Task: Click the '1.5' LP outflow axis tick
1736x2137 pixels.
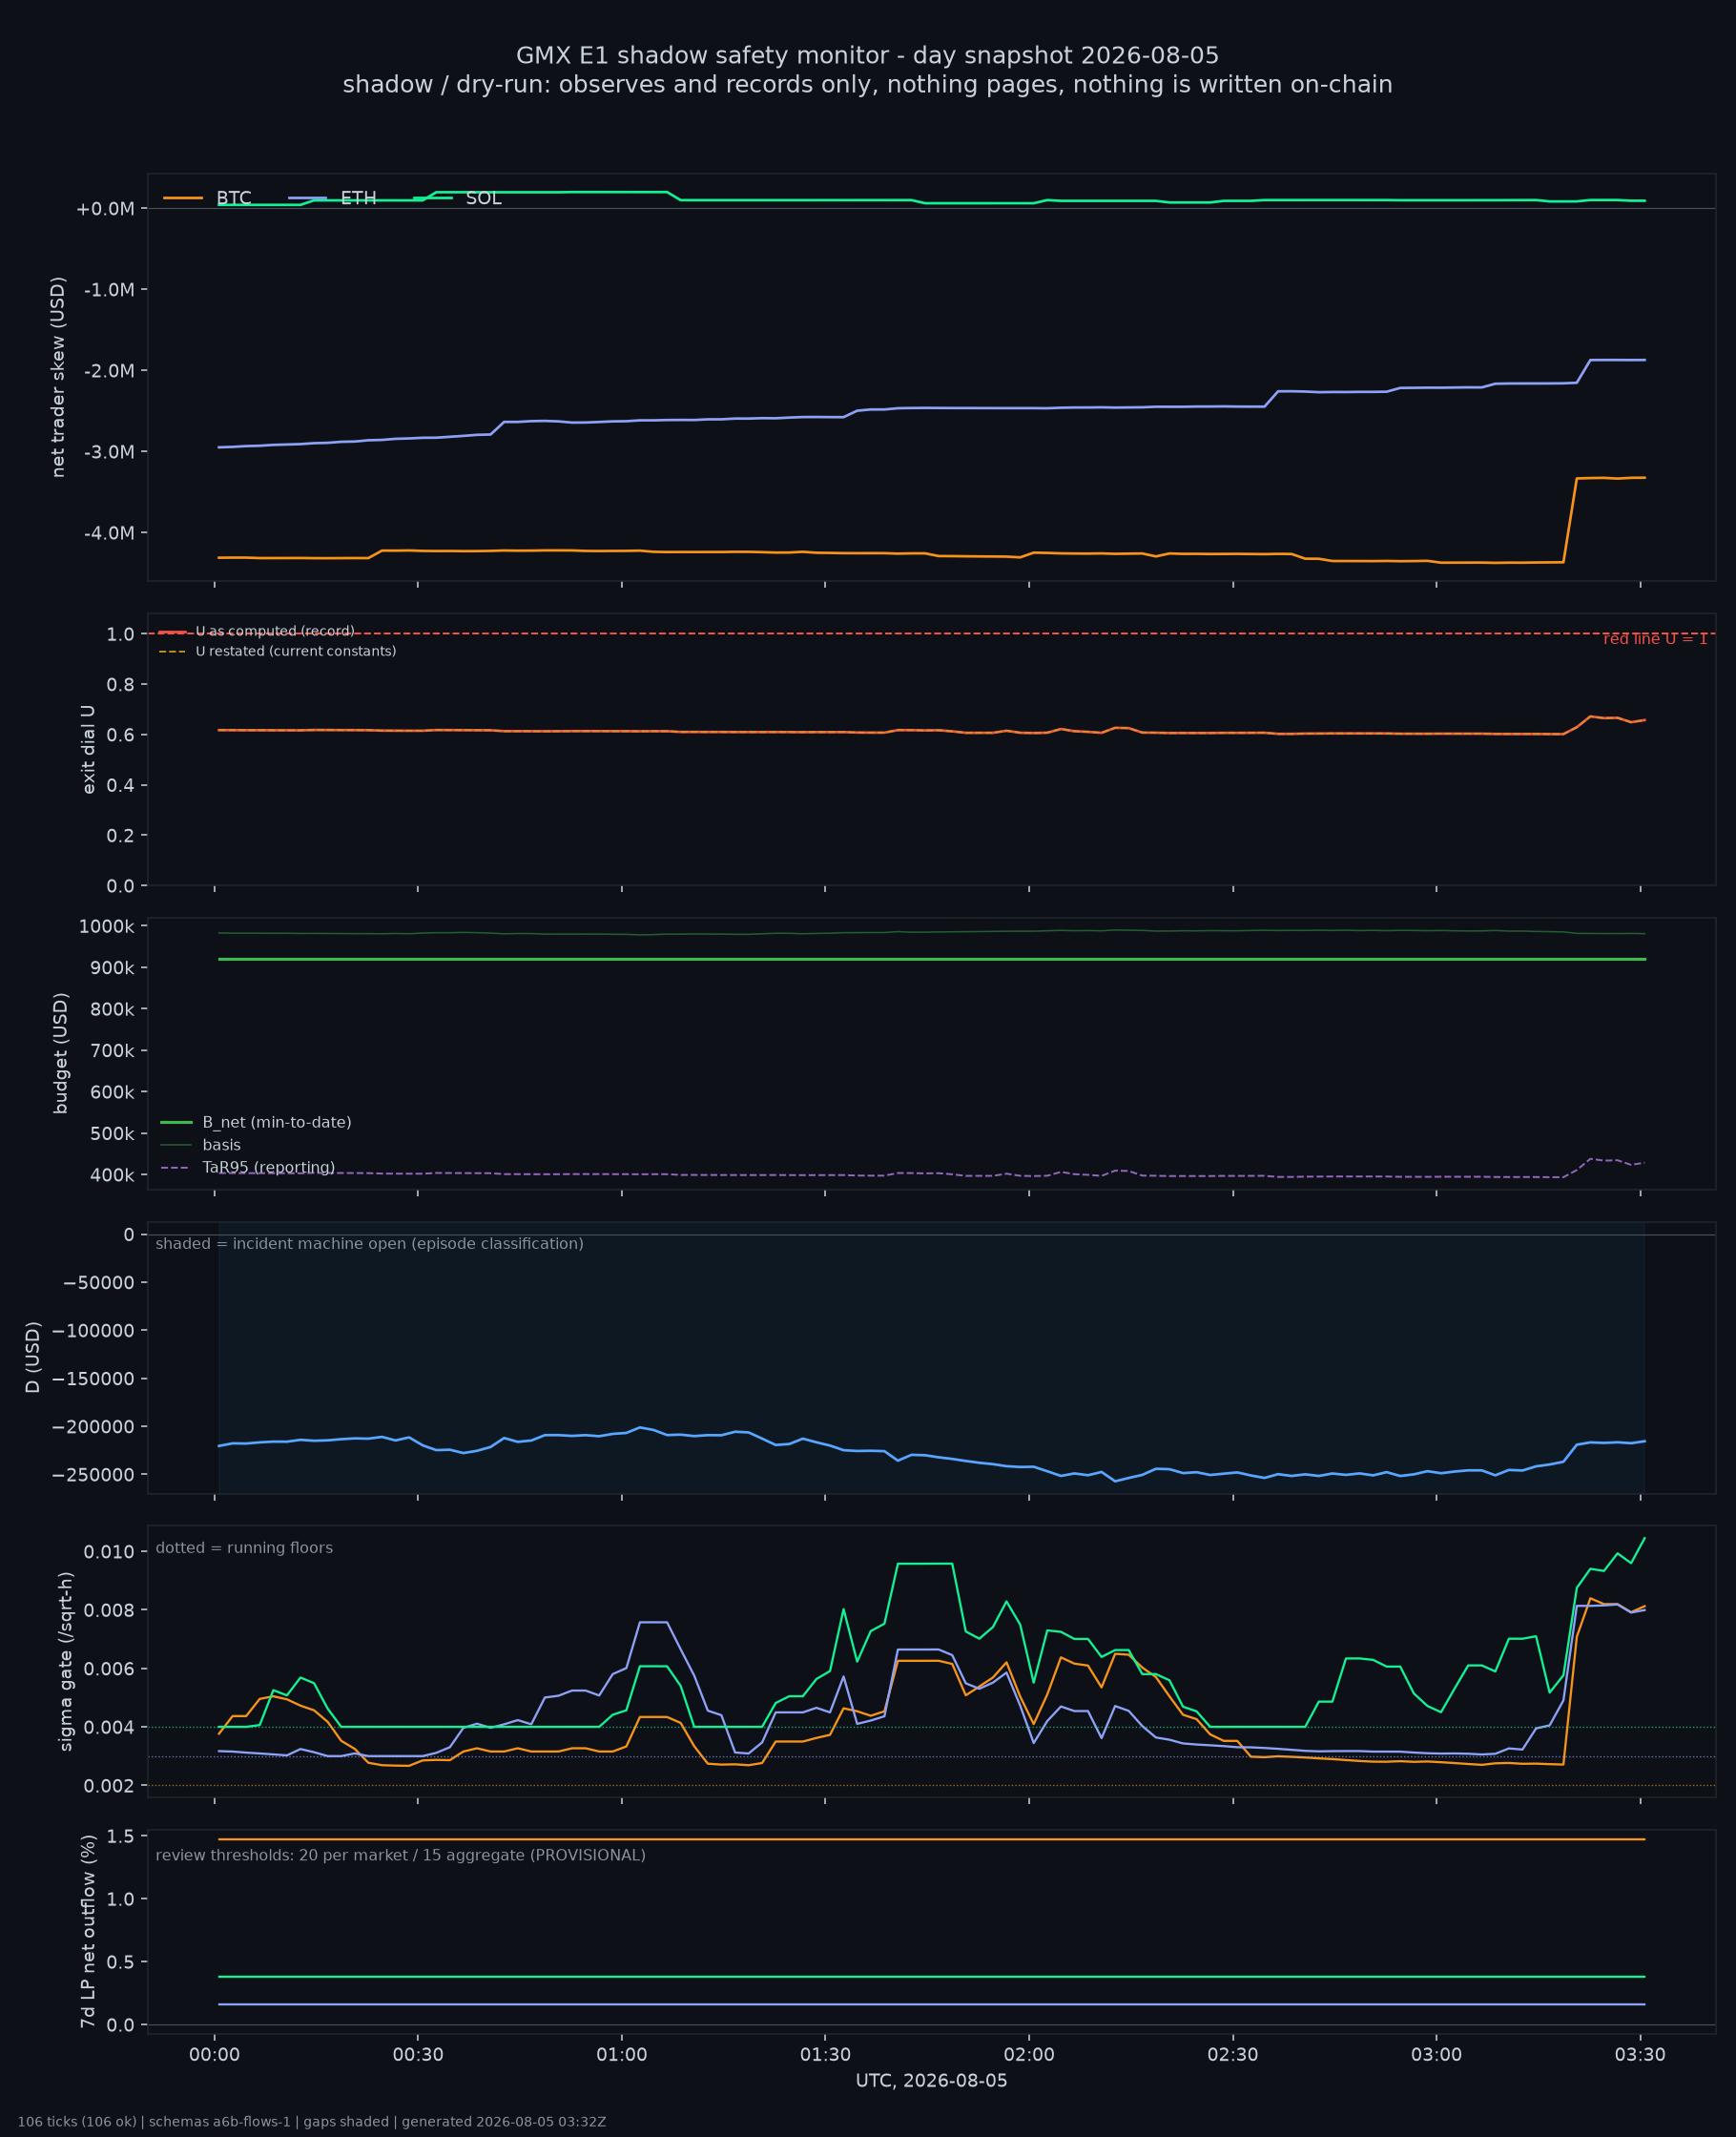Action: pos(120,1836)
